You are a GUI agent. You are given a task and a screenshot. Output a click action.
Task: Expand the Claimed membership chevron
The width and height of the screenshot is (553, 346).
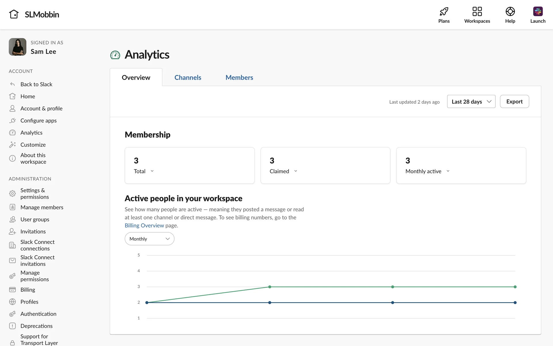coord(296,171)
